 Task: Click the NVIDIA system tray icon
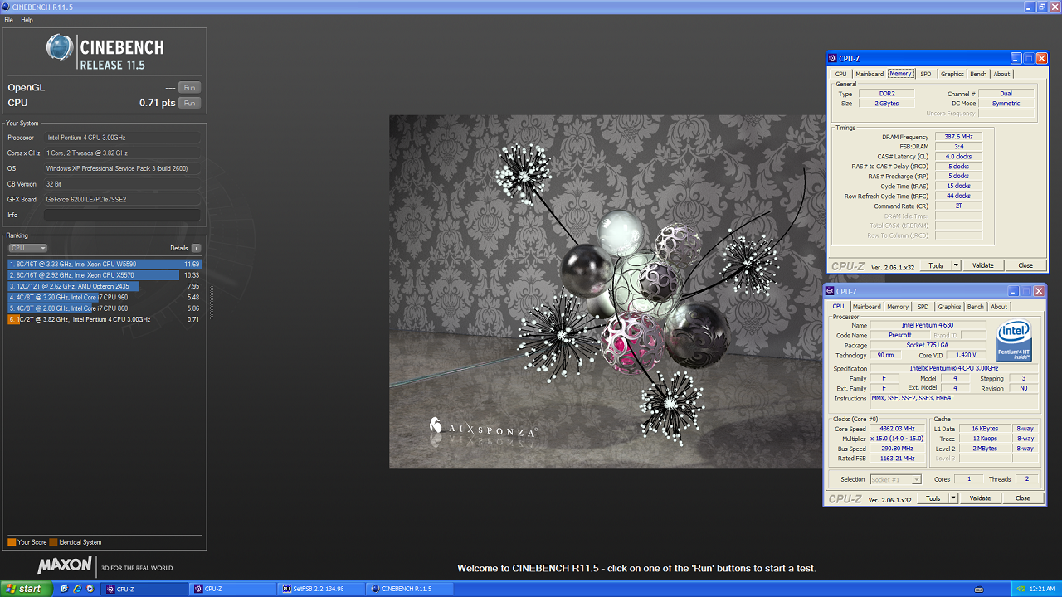click(x=1021, y=589)
